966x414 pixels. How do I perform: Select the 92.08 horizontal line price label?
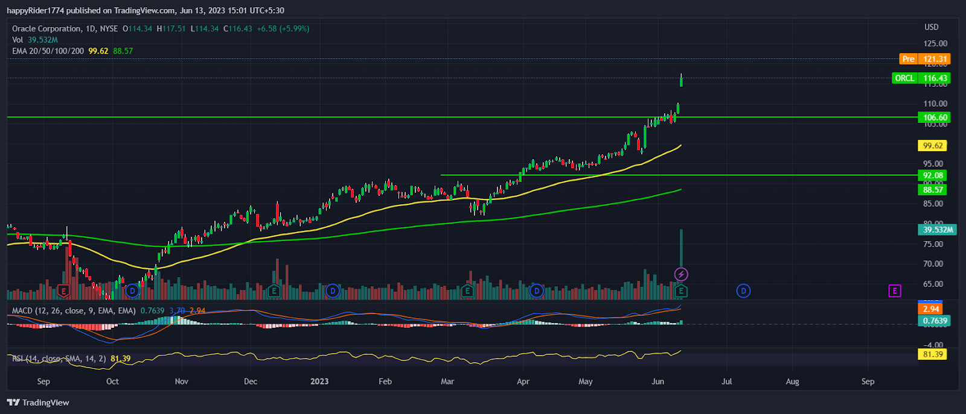933,175
